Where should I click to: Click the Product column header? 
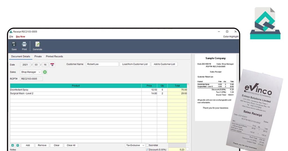pos(76,86)
